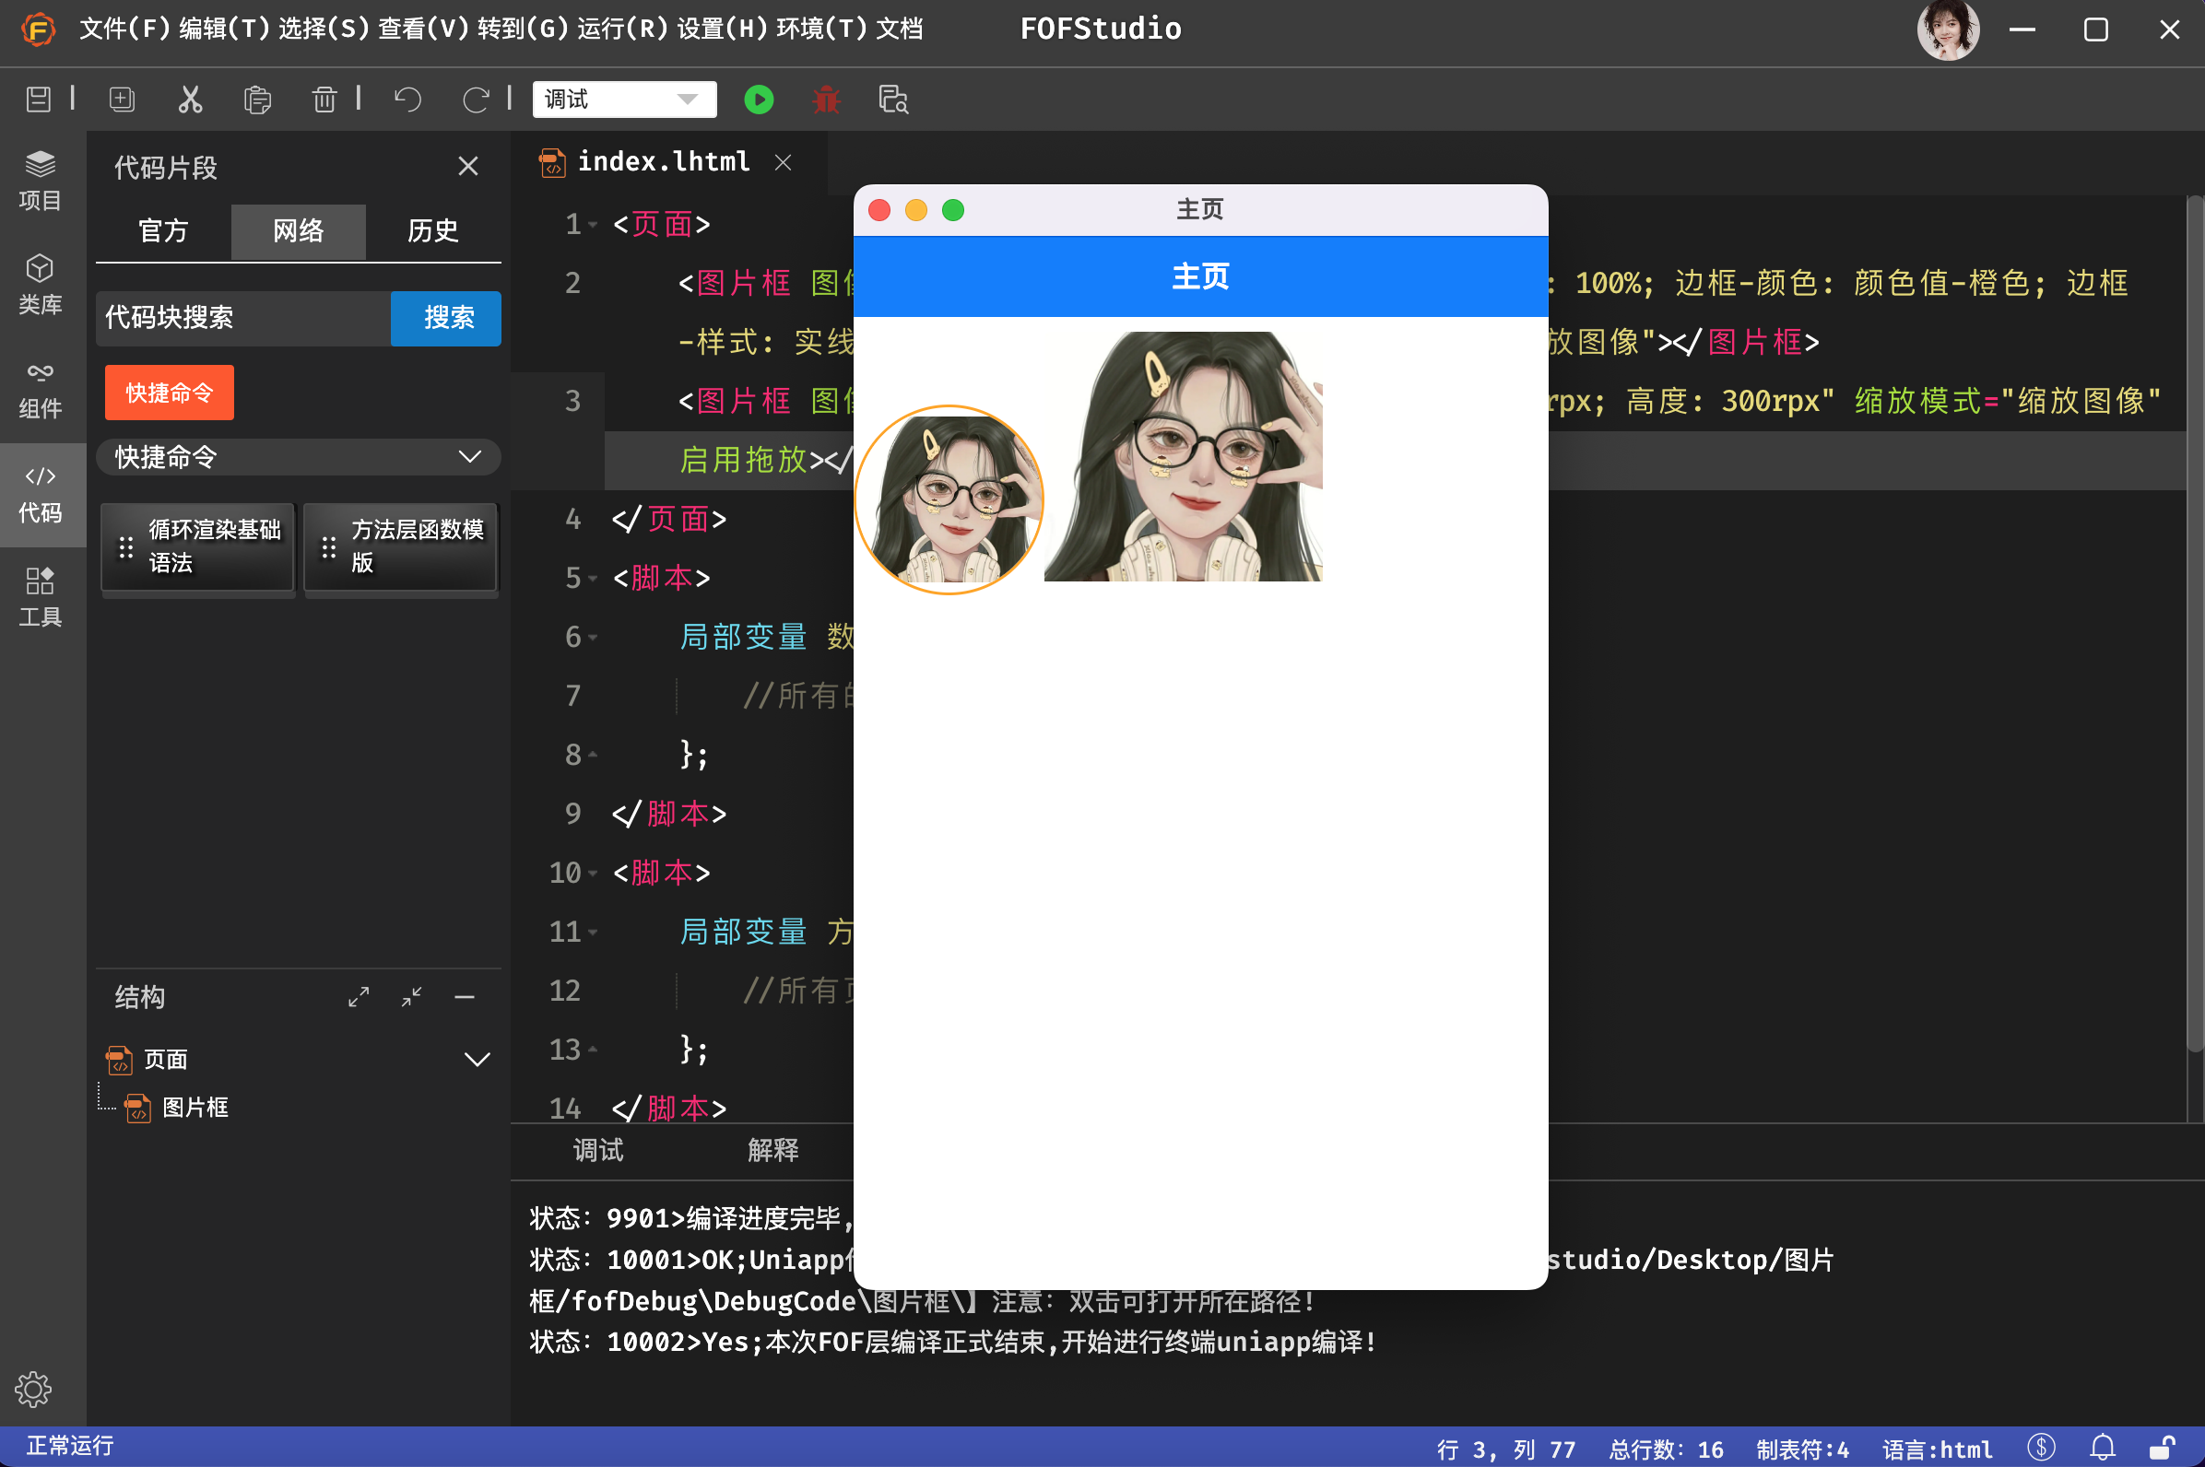The image size is (2205, 1467).
Task: Click the unlock padlock status icon
Action: [x=2162, y=1448]
